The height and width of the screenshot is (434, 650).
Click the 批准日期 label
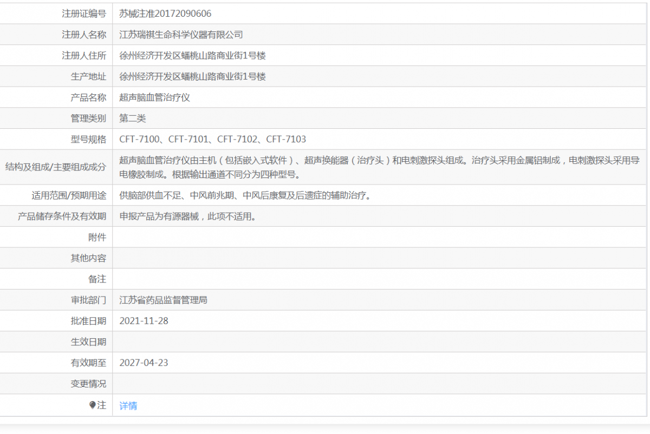point(88,321)
